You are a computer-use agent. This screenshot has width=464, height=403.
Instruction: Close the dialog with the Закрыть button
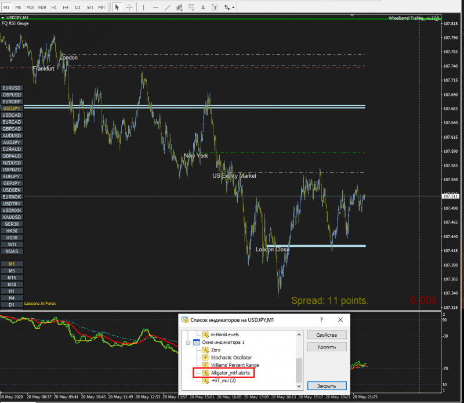point(327,386)
